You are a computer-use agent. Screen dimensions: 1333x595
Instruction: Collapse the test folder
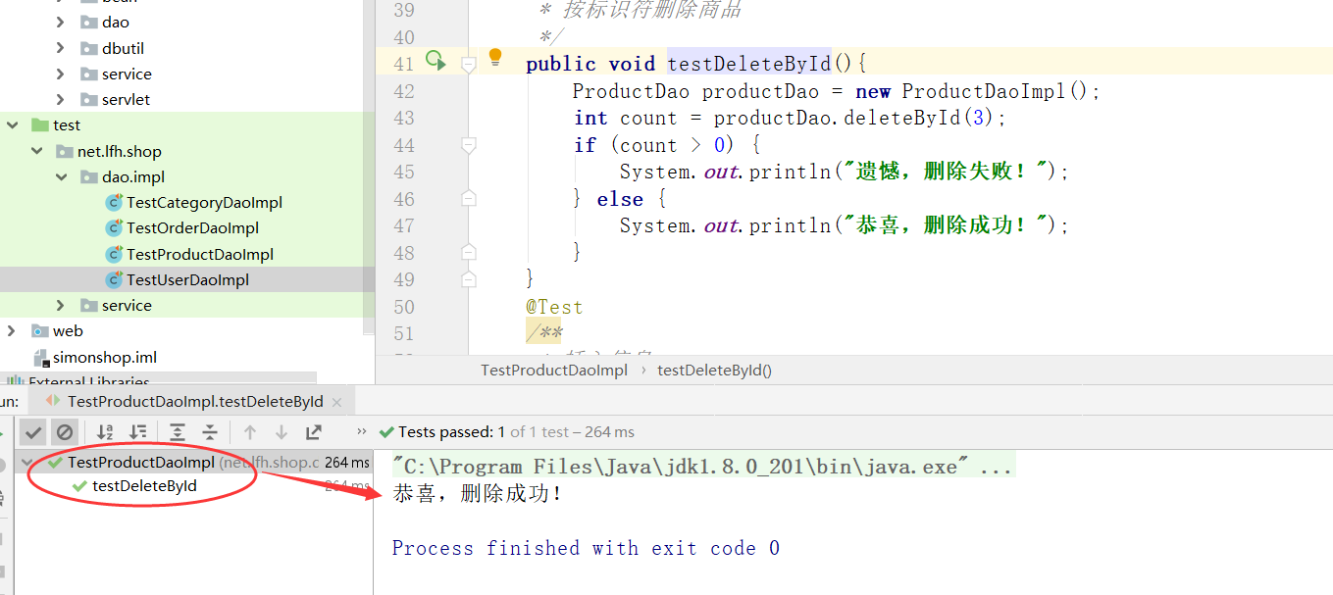tap(13, 125)
